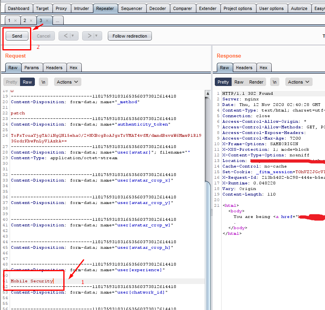Image resolution: width=325 pixels, height=310 pixels.
Task: Click the Set-Cookie header line
Action: pyautogui.click(x=274, y=172)
